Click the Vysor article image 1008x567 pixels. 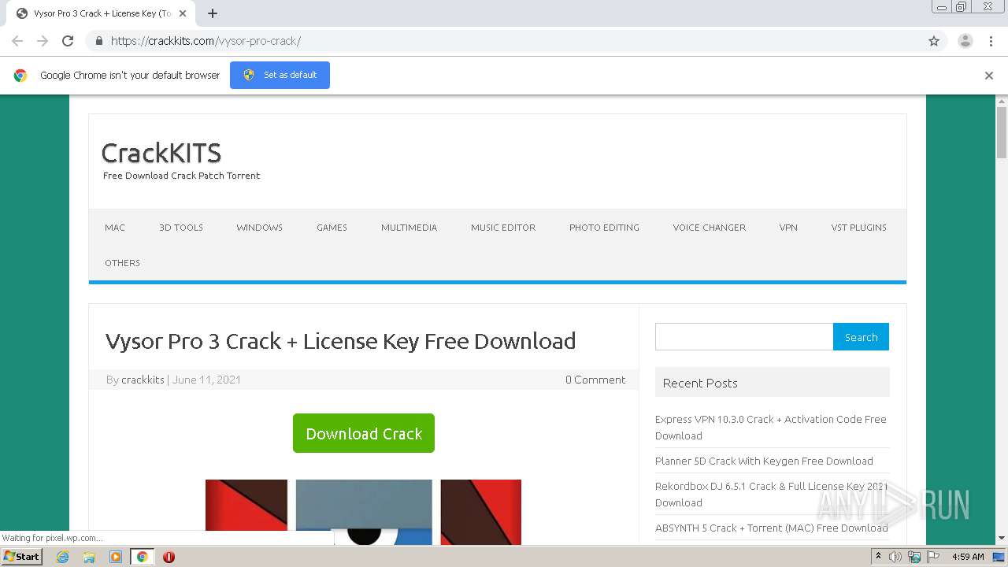pos(363,512)
